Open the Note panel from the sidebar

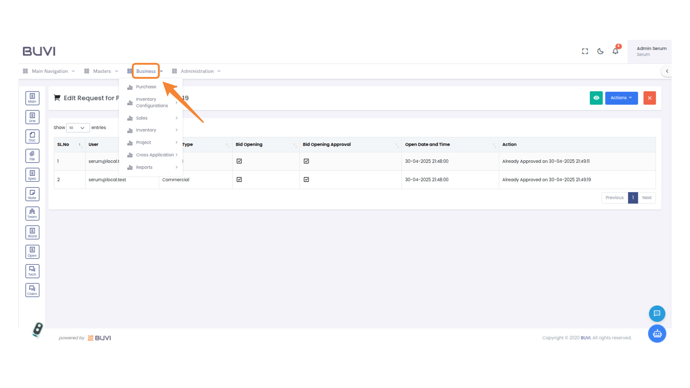point(32,194)
